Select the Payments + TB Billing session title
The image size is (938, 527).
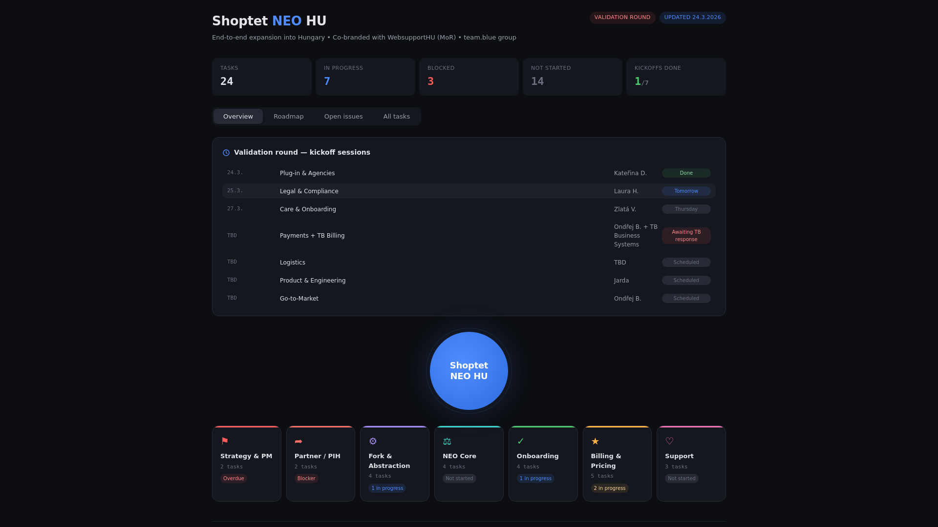pyautogui.click(x=312, y=236)
